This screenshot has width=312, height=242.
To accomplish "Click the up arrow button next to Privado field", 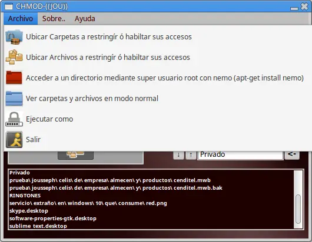I will 191,155.
